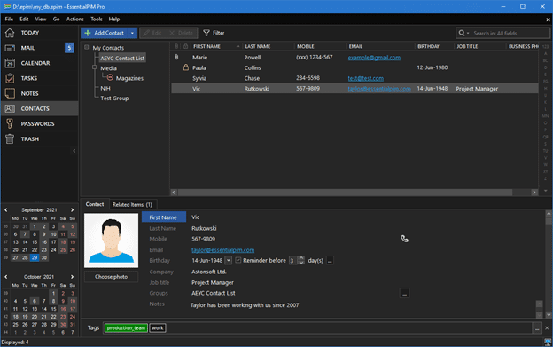This screenshot has width=553, height=347.
Task: Open the Help menu
Action: 114,19
